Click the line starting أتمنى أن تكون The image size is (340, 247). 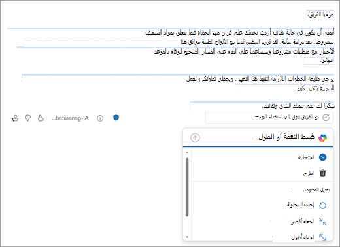coord(240,33)
